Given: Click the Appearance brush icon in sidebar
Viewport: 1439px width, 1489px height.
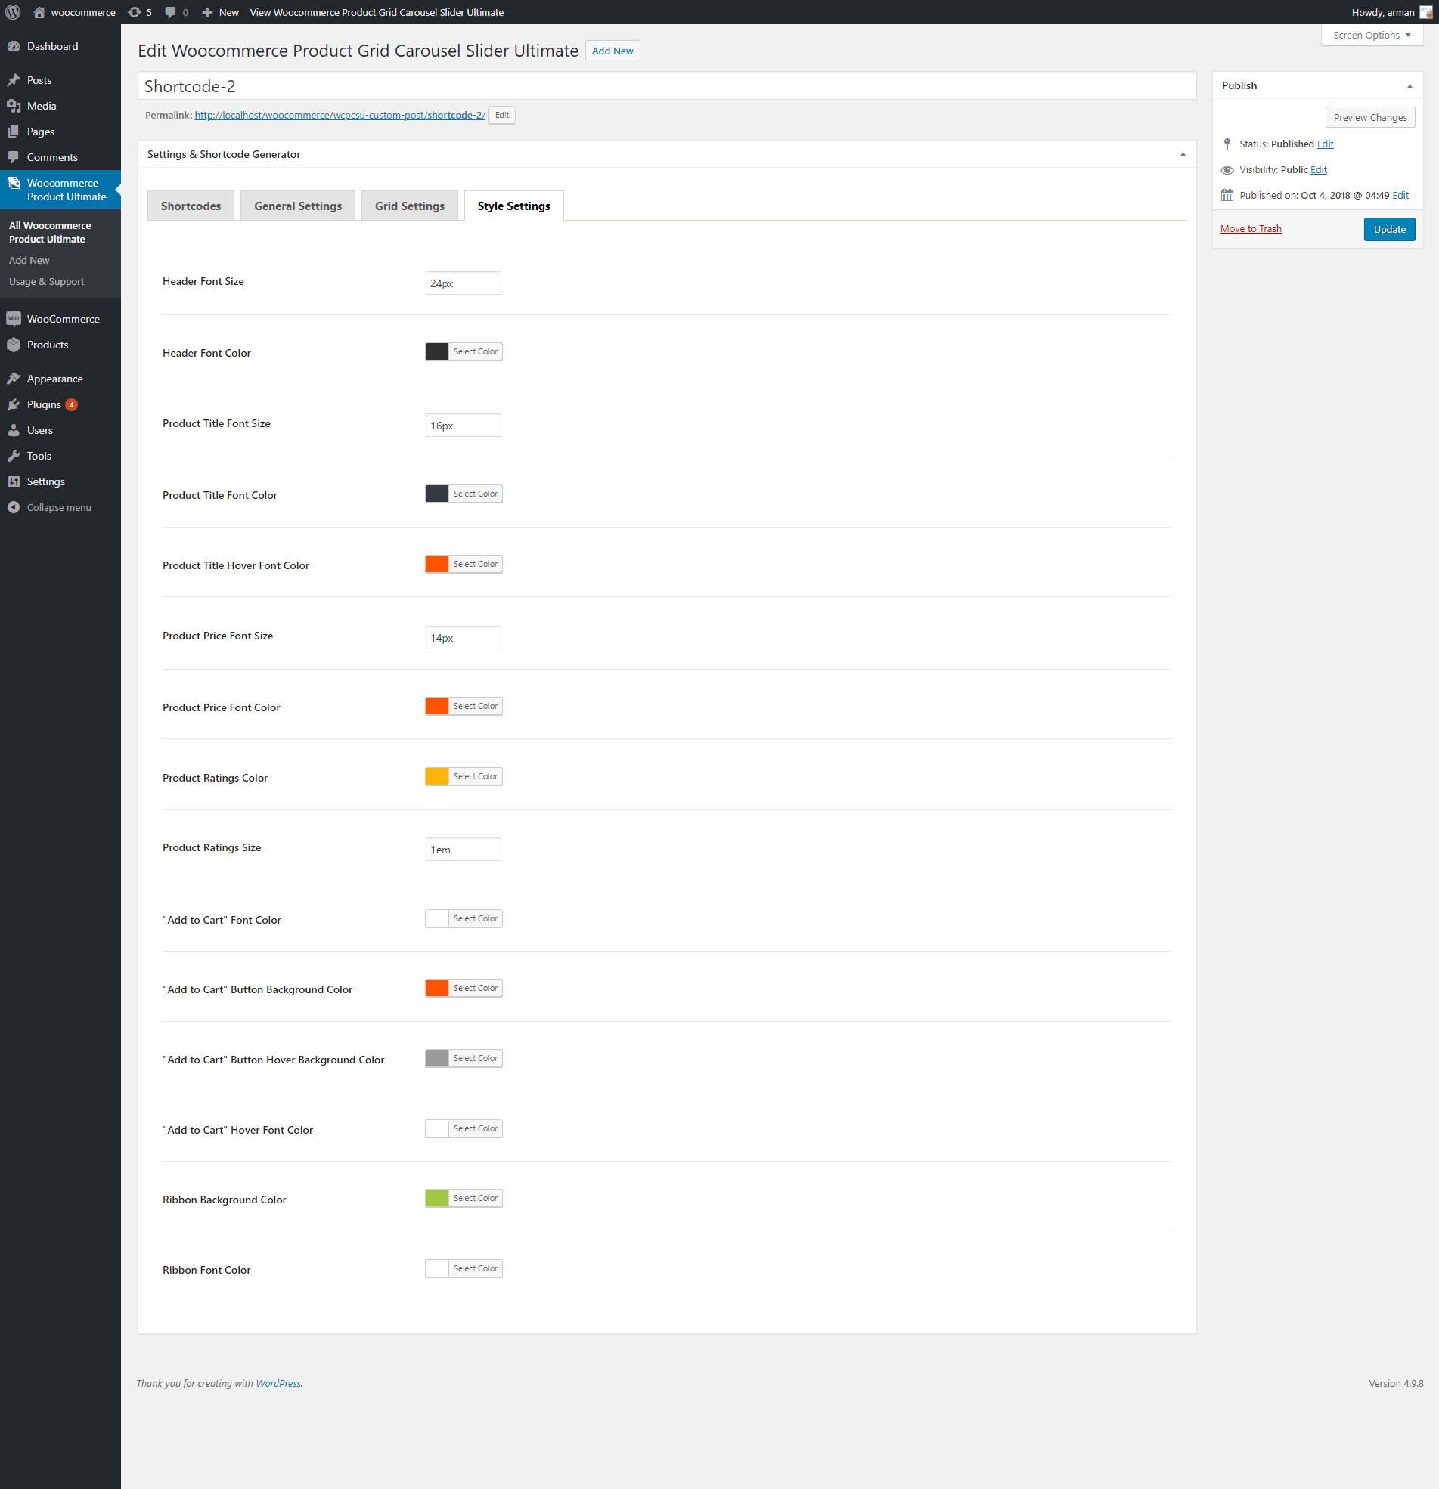Looking at the screenshot, I should (x=14, y=379).
